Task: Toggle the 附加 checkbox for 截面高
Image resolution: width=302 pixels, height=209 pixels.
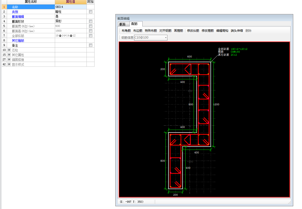Action: 91,31
